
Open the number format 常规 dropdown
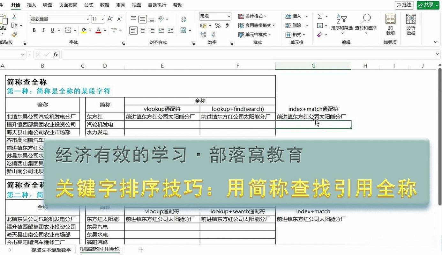[229, 16]
